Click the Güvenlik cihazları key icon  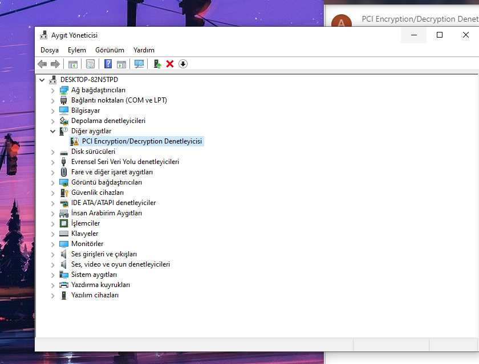pyautogui.click(x=64, y=193)
